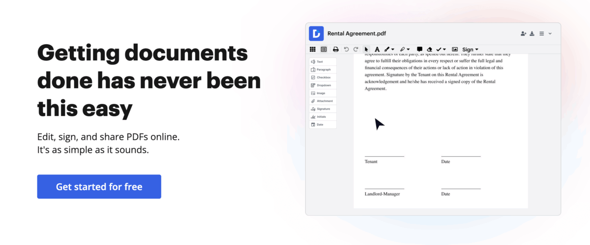Open the hamburger menu icon

[x=541, y=34]
